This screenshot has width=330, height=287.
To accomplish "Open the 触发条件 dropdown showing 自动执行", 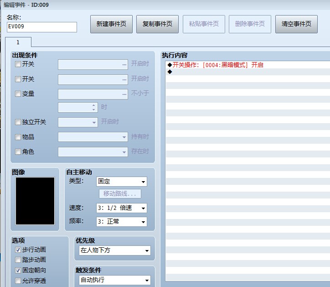I will [115, 280].
